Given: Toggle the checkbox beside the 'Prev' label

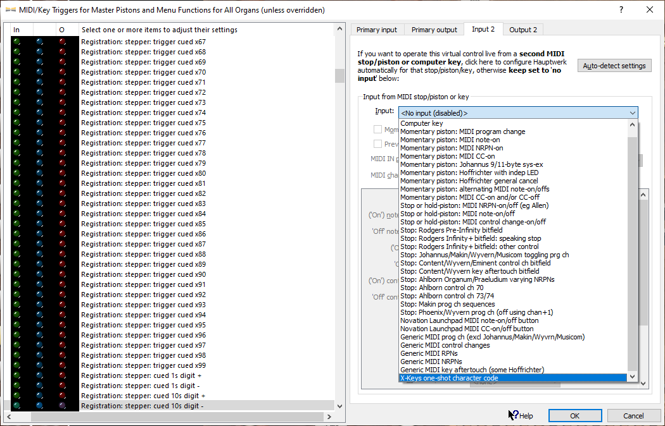Looking at the screenshot, I should click(378, 144).
